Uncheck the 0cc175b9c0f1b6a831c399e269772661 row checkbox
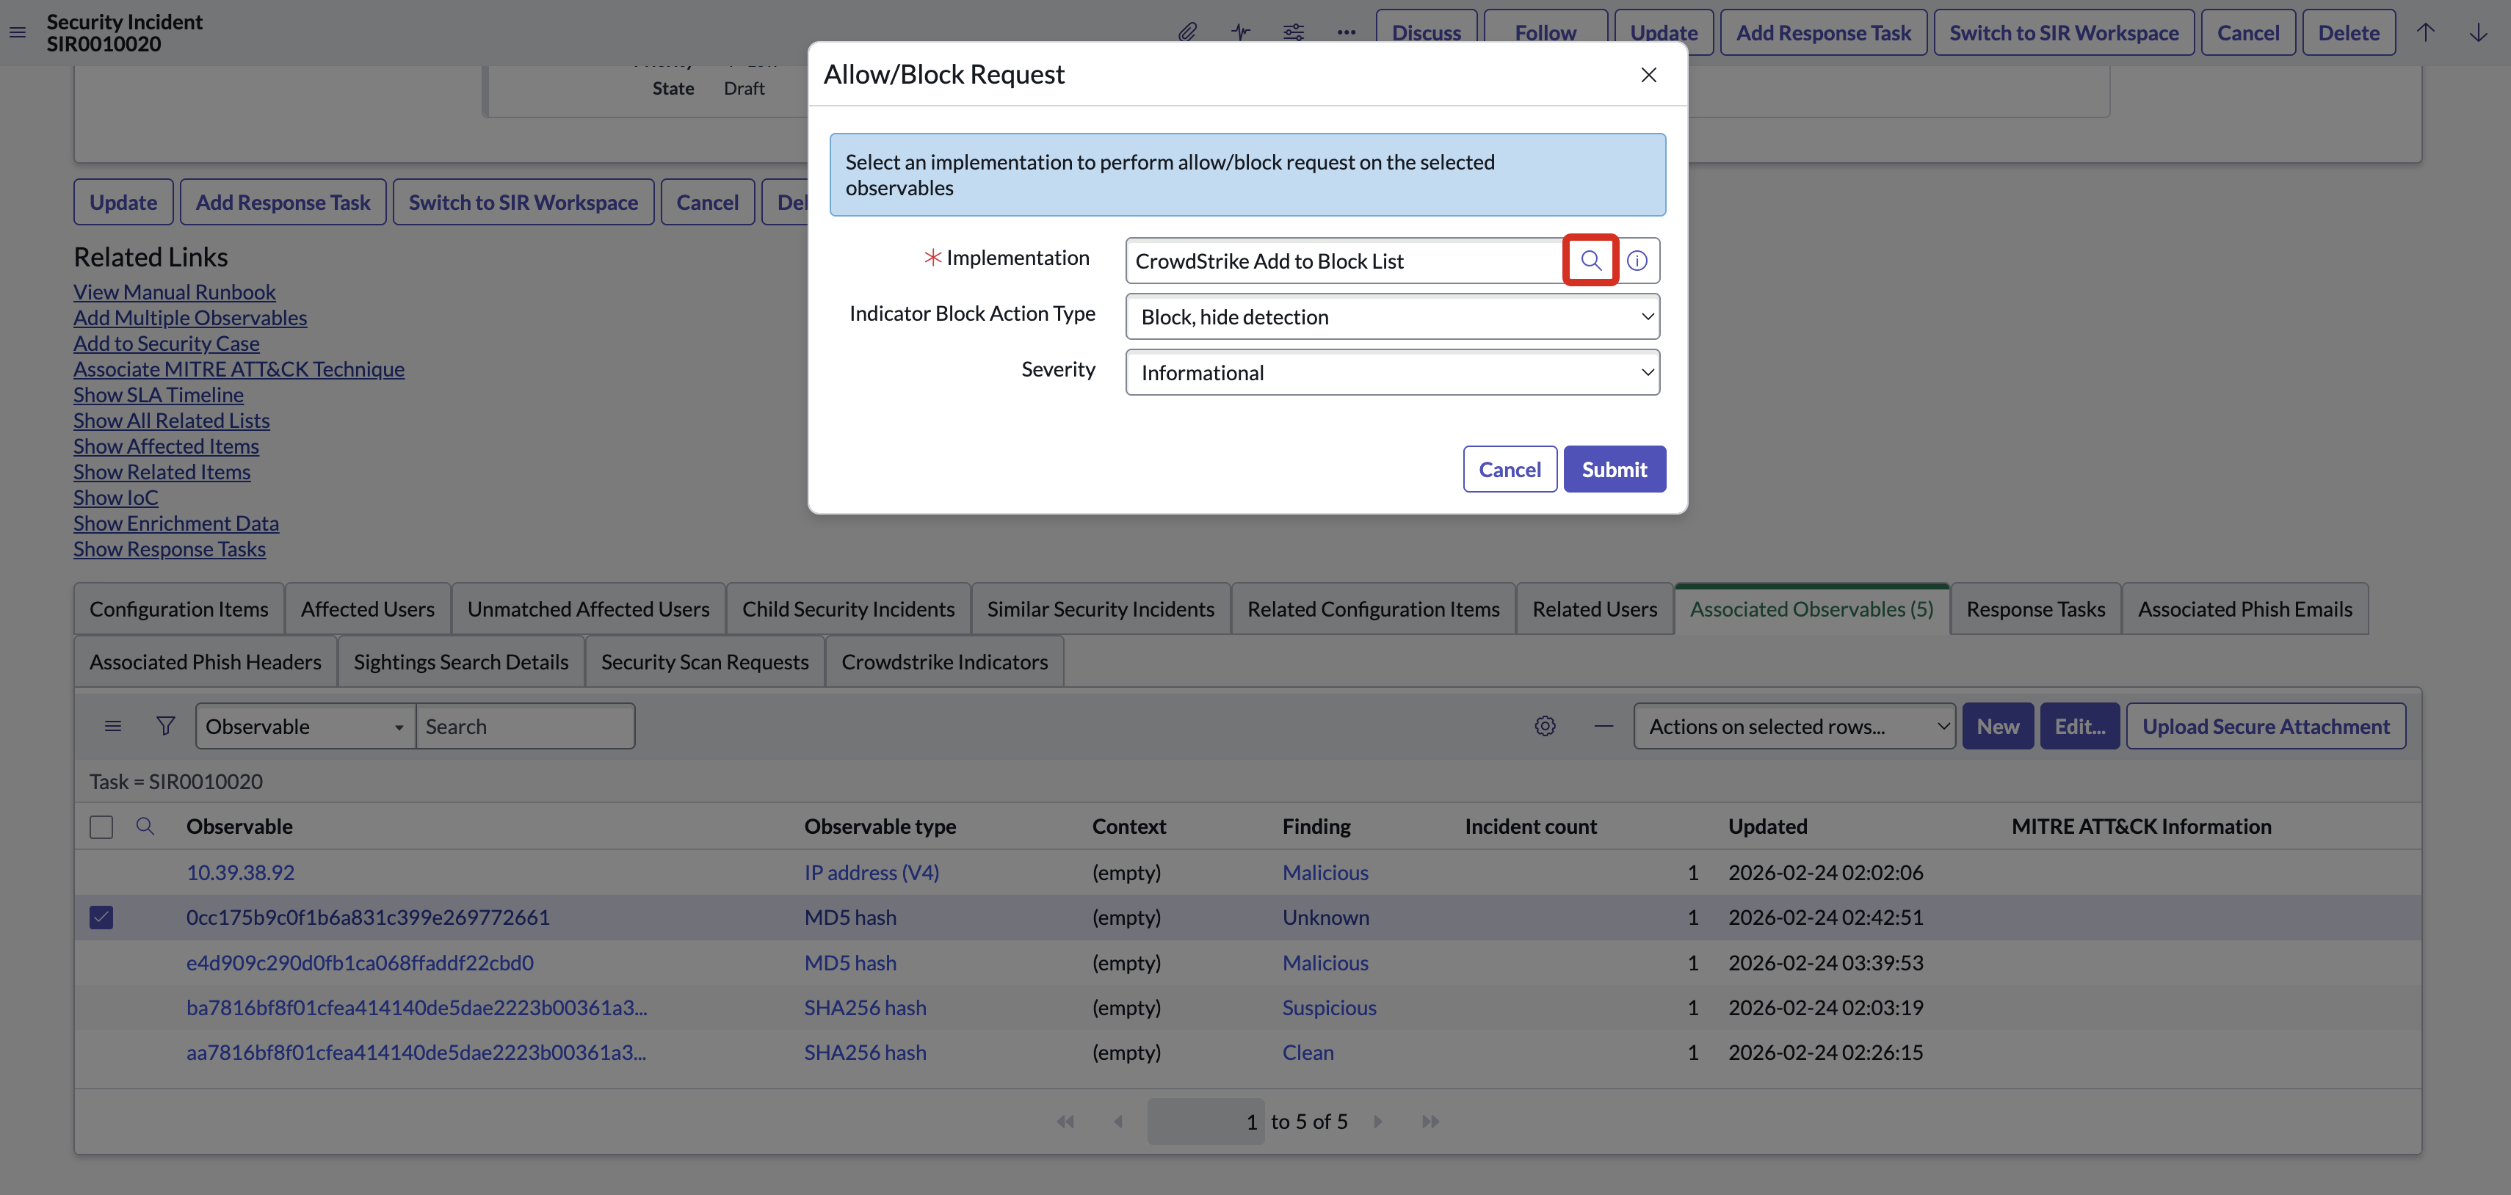This screenshot has width=2511, height=1195. pos(101,918)
